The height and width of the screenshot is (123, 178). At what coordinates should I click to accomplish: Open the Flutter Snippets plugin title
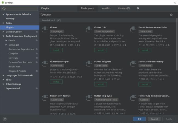point(102,61)
